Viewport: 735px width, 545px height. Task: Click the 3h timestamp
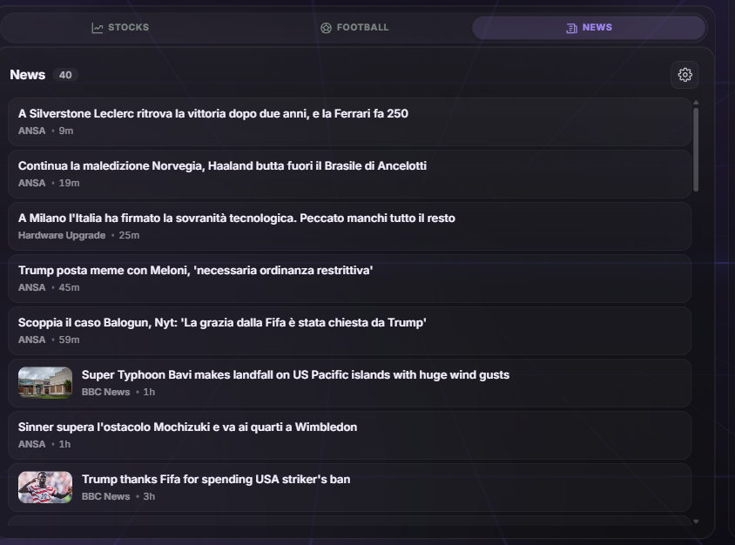(x=149, y=496)
